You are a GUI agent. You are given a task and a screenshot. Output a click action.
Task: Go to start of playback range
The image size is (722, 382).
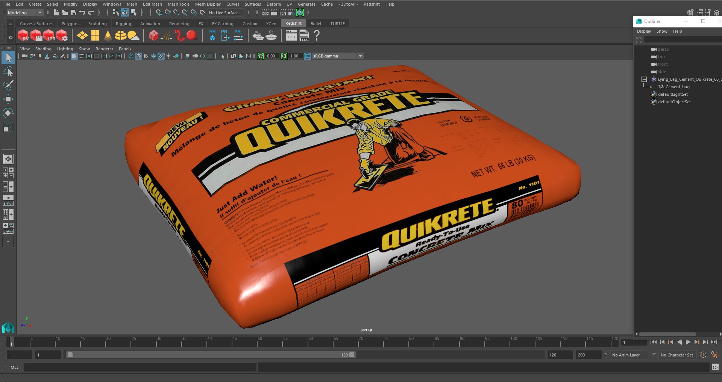(x=653, y=342)
